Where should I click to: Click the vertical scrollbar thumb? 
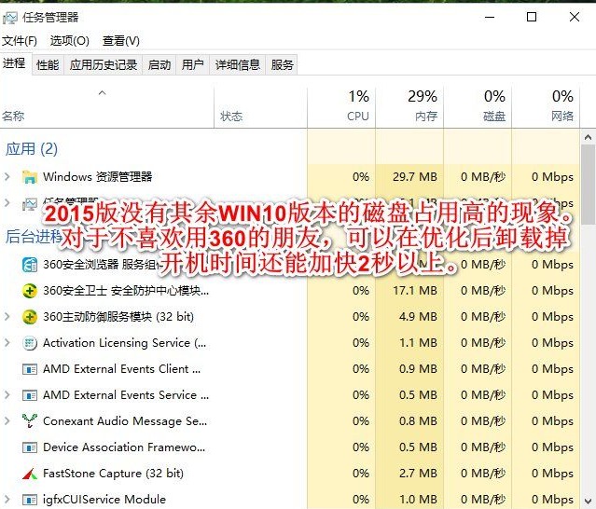click(588, 185)
